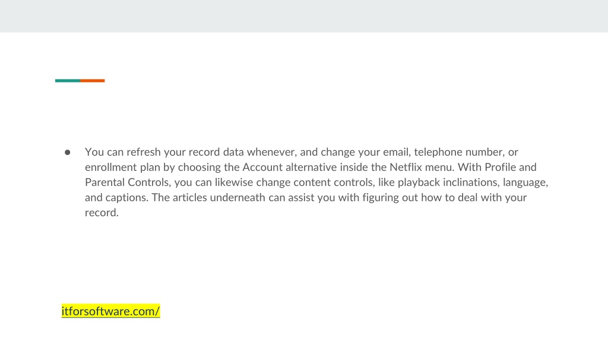The height and width of the screenshot is (342, 608).
Task: Click the word "Account" in the text
Action: tap(262, 167)
